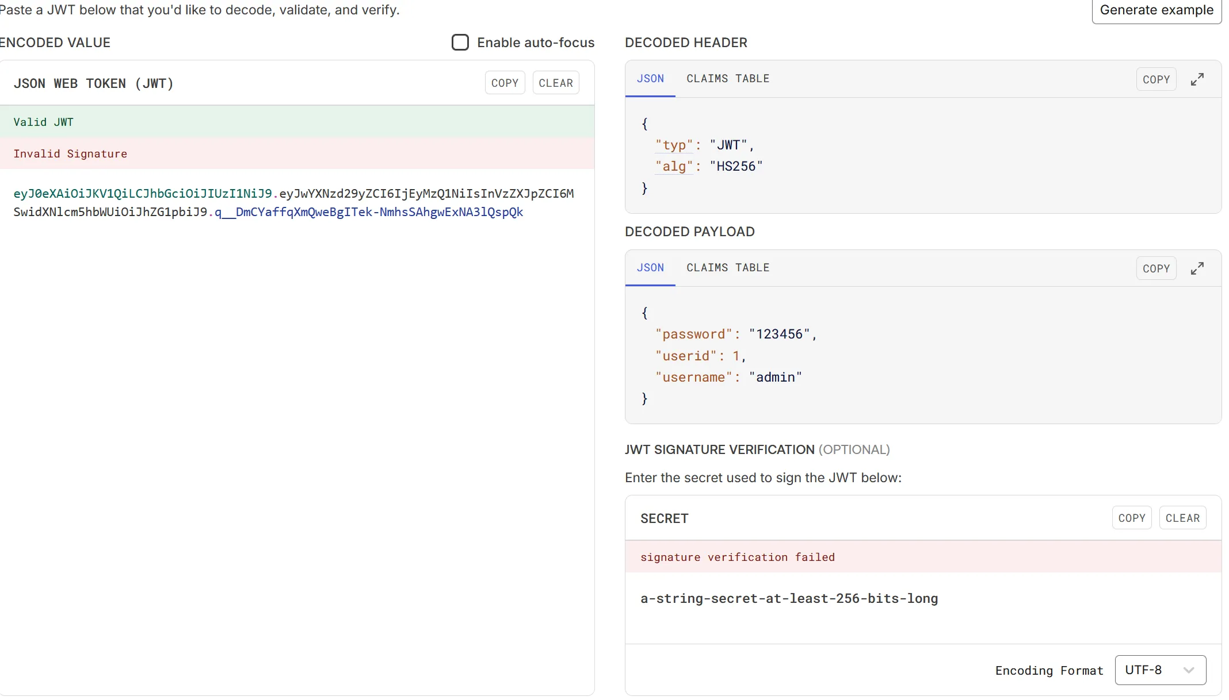This screenshot has width=1229, height=700.
Task: Copy the secret value
Action: (1131, 518)
